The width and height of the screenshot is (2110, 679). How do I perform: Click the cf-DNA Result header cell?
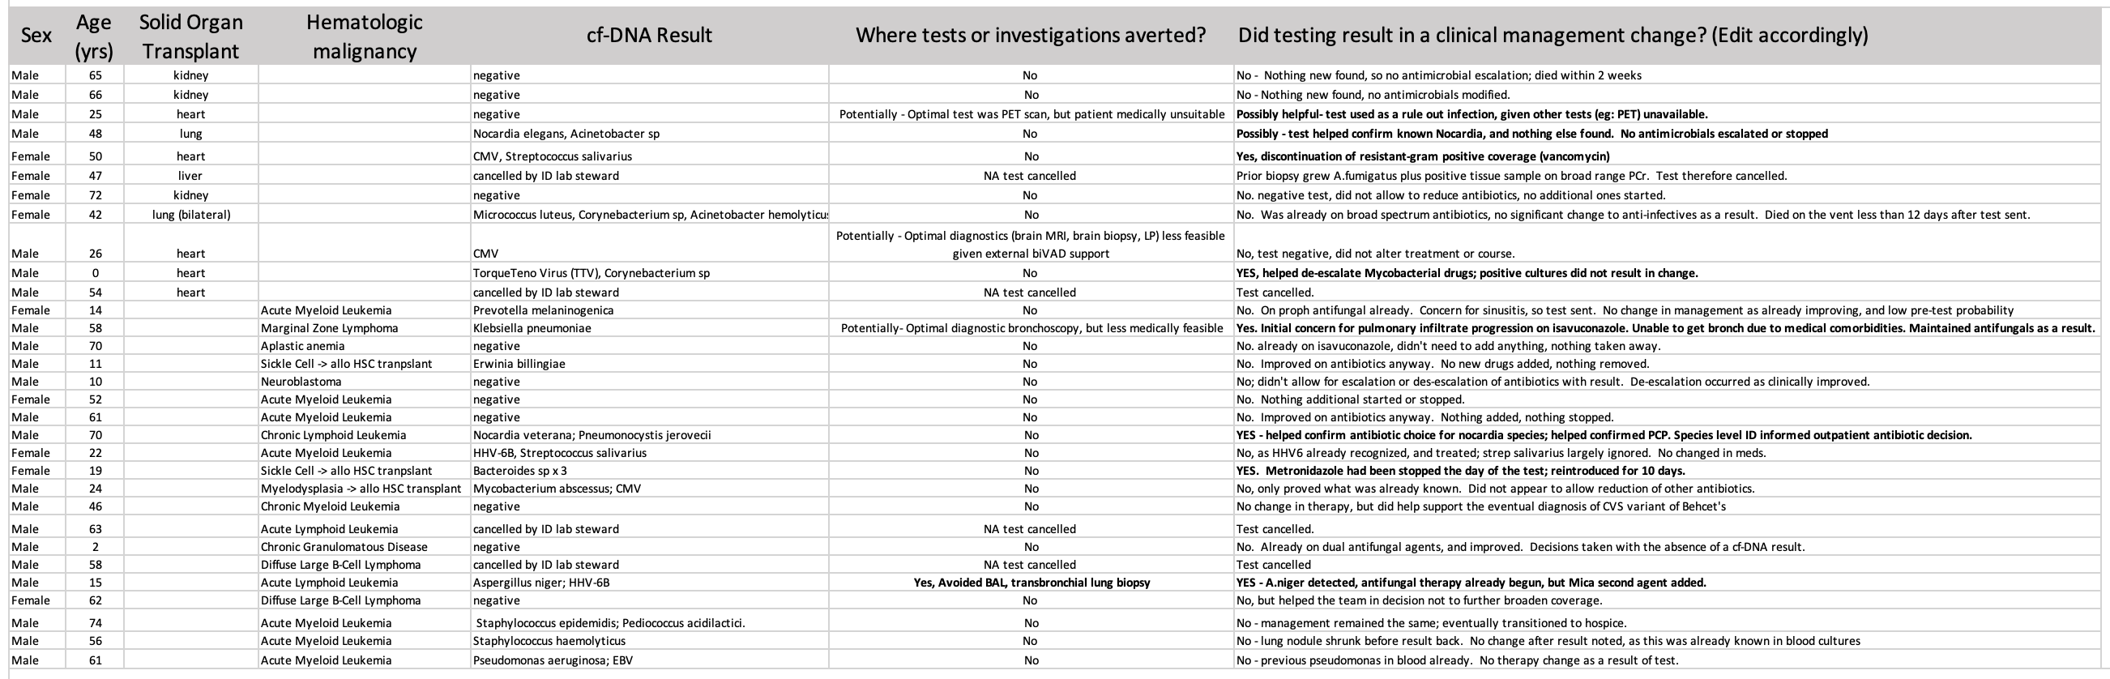pyautogui.click(x=649, y=36)
